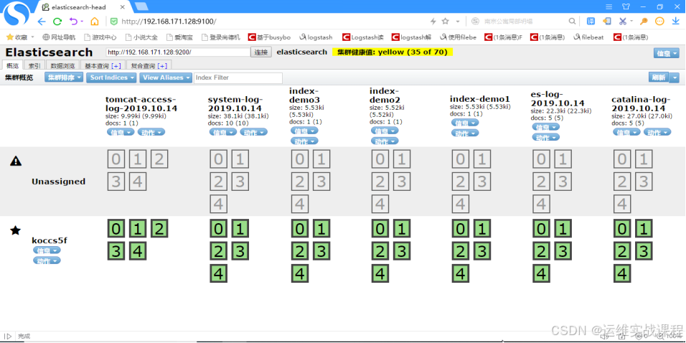Expand the 集群排序 cluster sort dropdown
686x343 pixels.
pyautogui.click(x=64, y=77)
